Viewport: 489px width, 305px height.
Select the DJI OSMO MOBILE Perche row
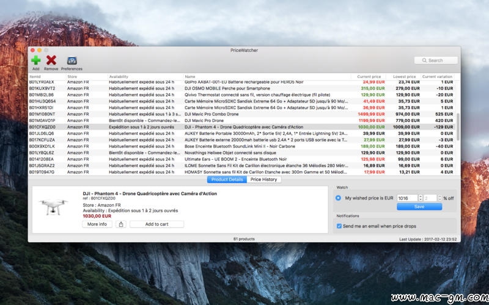pos(241,88)
